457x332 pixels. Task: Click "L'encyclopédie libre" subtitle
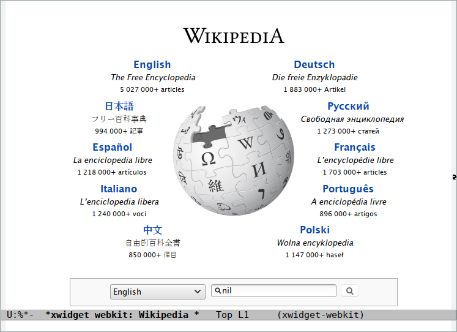coord(355,160)
